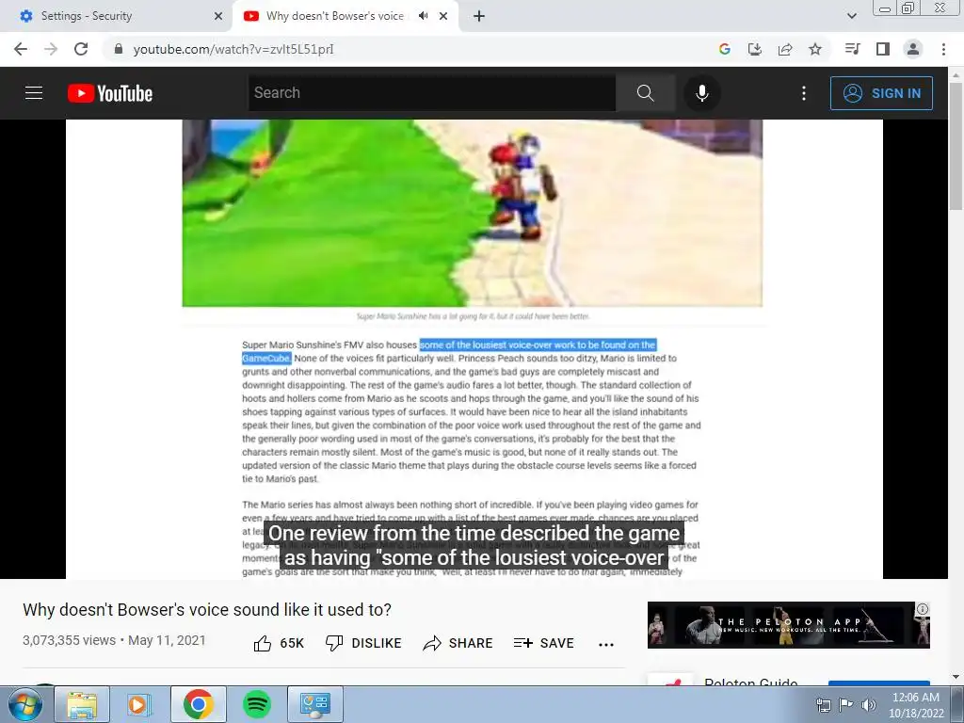Click the Google icon in address bar
Viewport: 964px width, 723px height.
pyautogui.click(x=724, y=49)
